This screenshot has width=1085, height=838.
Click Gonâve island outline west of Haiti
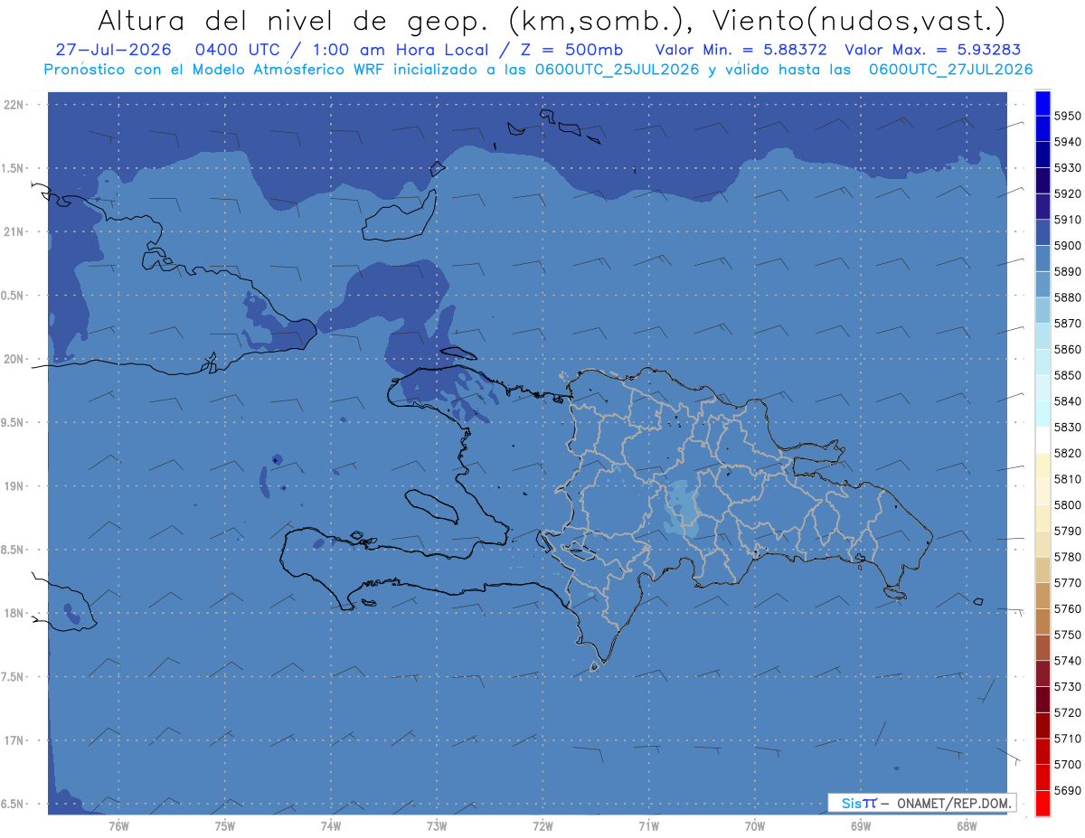point(431,505)
